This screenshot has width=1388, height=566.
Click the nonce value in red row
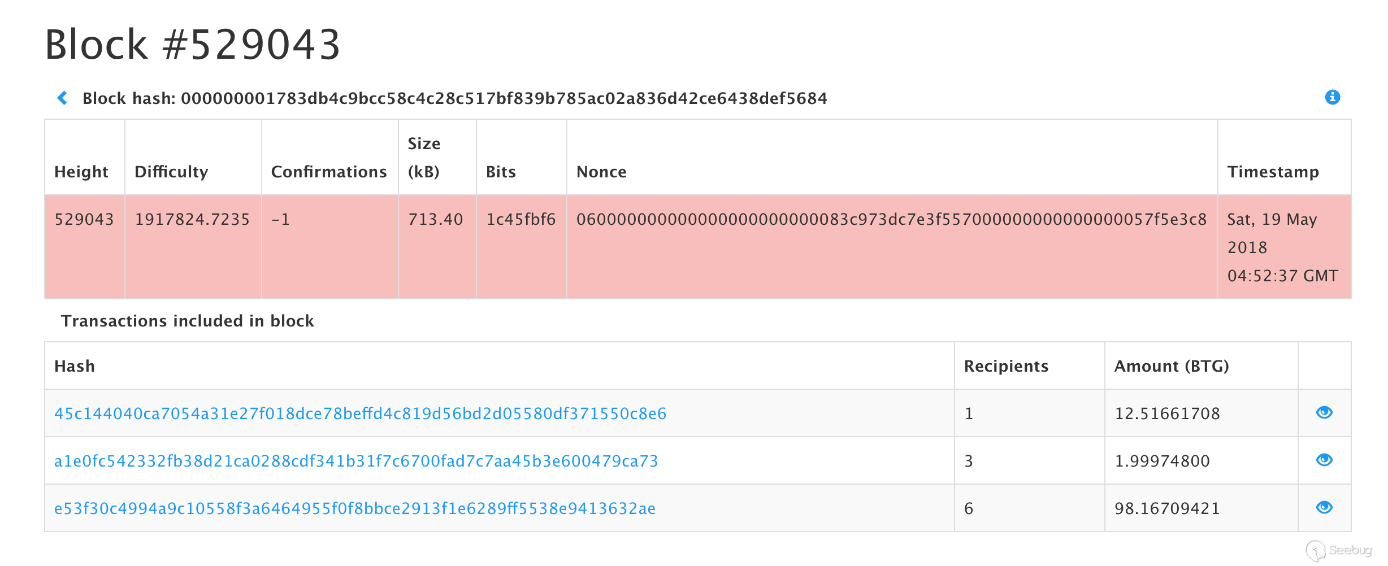tap(891, 219)
